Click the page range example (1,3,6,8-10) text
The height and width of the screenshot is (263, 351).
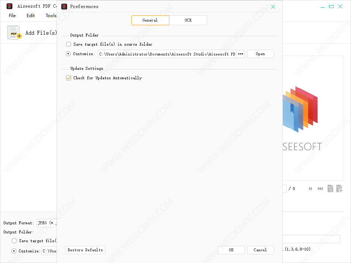(297, 249)
